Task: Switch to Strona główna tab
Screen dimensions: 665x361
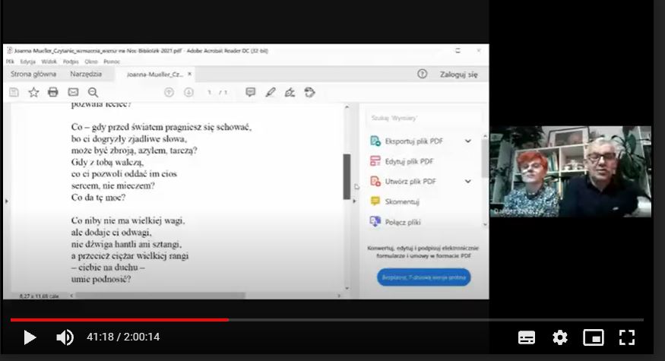Action: click(x=33, y=74)
